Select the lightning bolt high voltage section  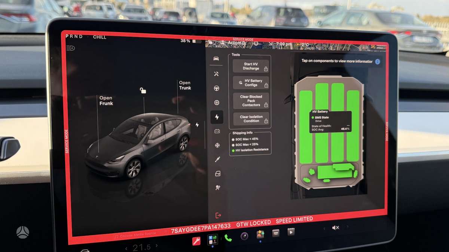coord(217,117)
